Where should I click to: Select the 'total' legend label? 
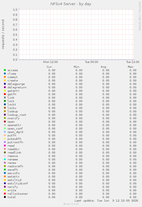coord(12,197)
